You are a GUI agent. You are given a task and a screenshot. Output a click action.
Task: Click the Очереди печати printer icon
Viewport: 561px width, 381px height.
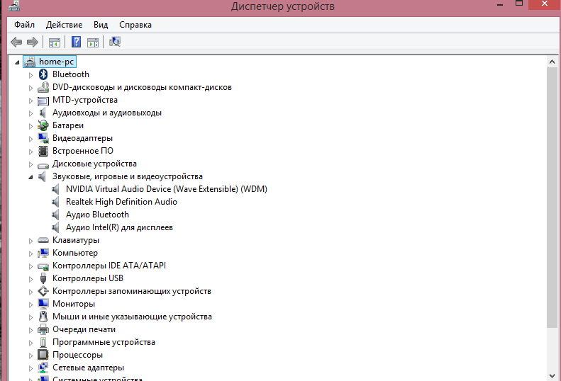(43, 329)
